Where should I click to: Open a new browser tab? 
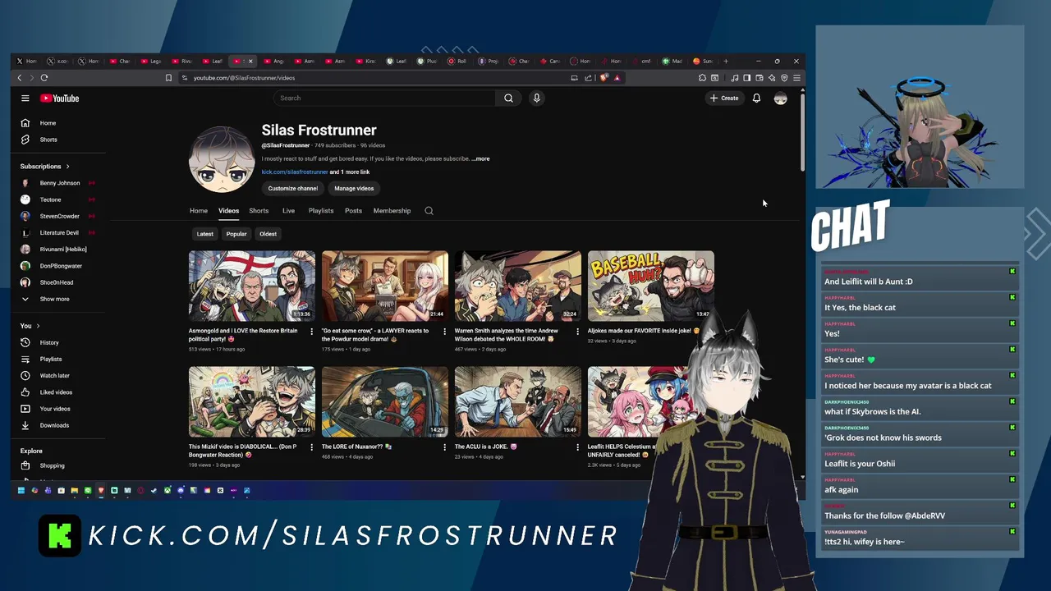tap(726, 61)
